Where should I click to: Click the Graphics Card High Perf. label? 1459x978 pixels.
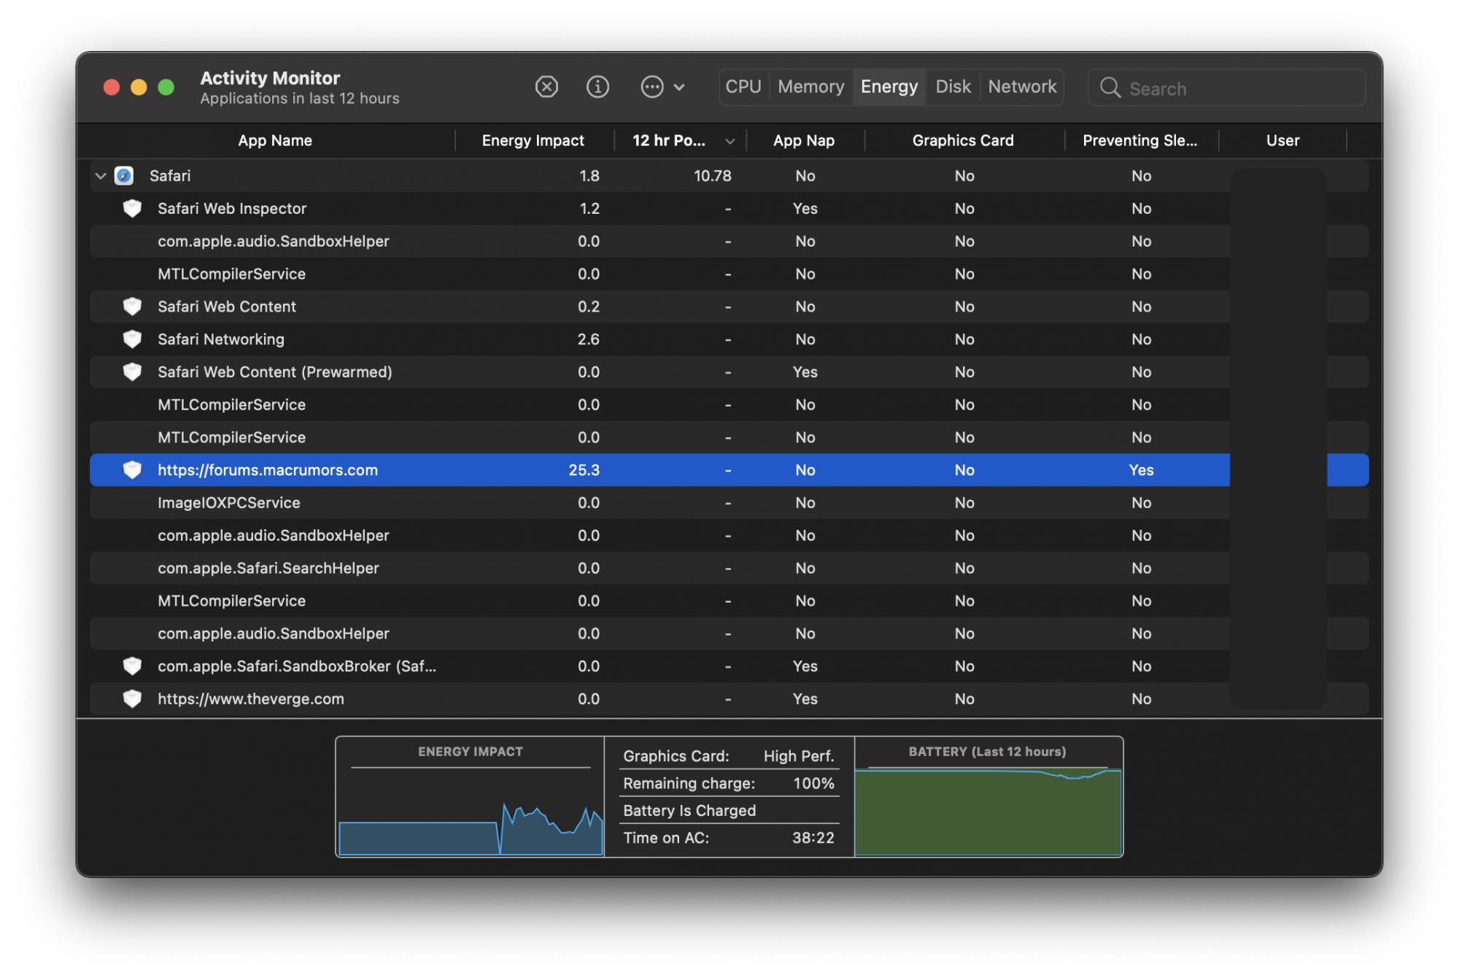coord(728,757)
